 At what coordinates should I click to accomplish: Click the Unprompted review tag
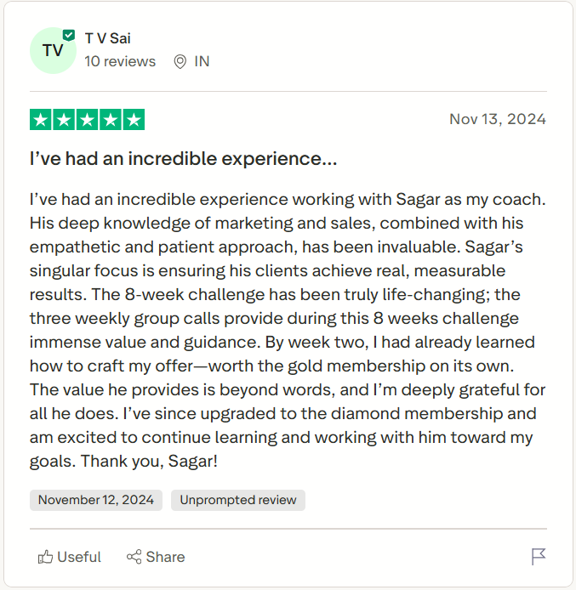click(x=238, y=500)
